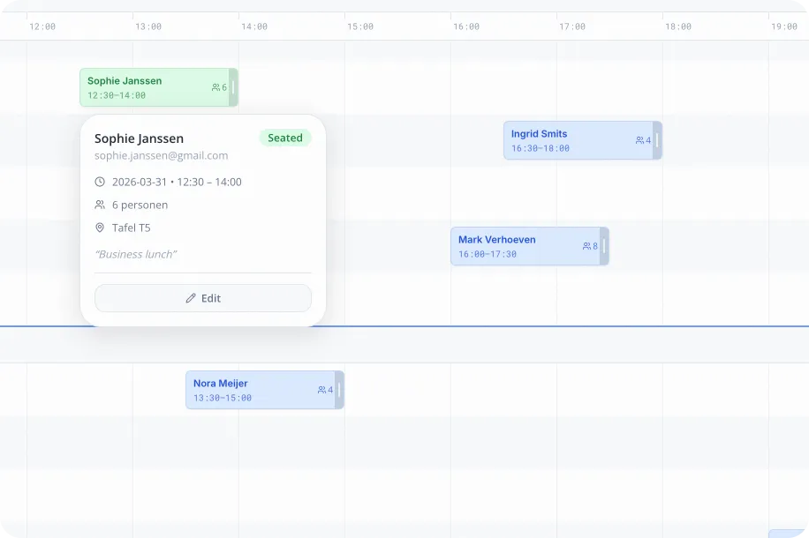This screenshot has width=809, height=538.
Task: Click the people icon next to 6 personen
Action: pos(100,205)
